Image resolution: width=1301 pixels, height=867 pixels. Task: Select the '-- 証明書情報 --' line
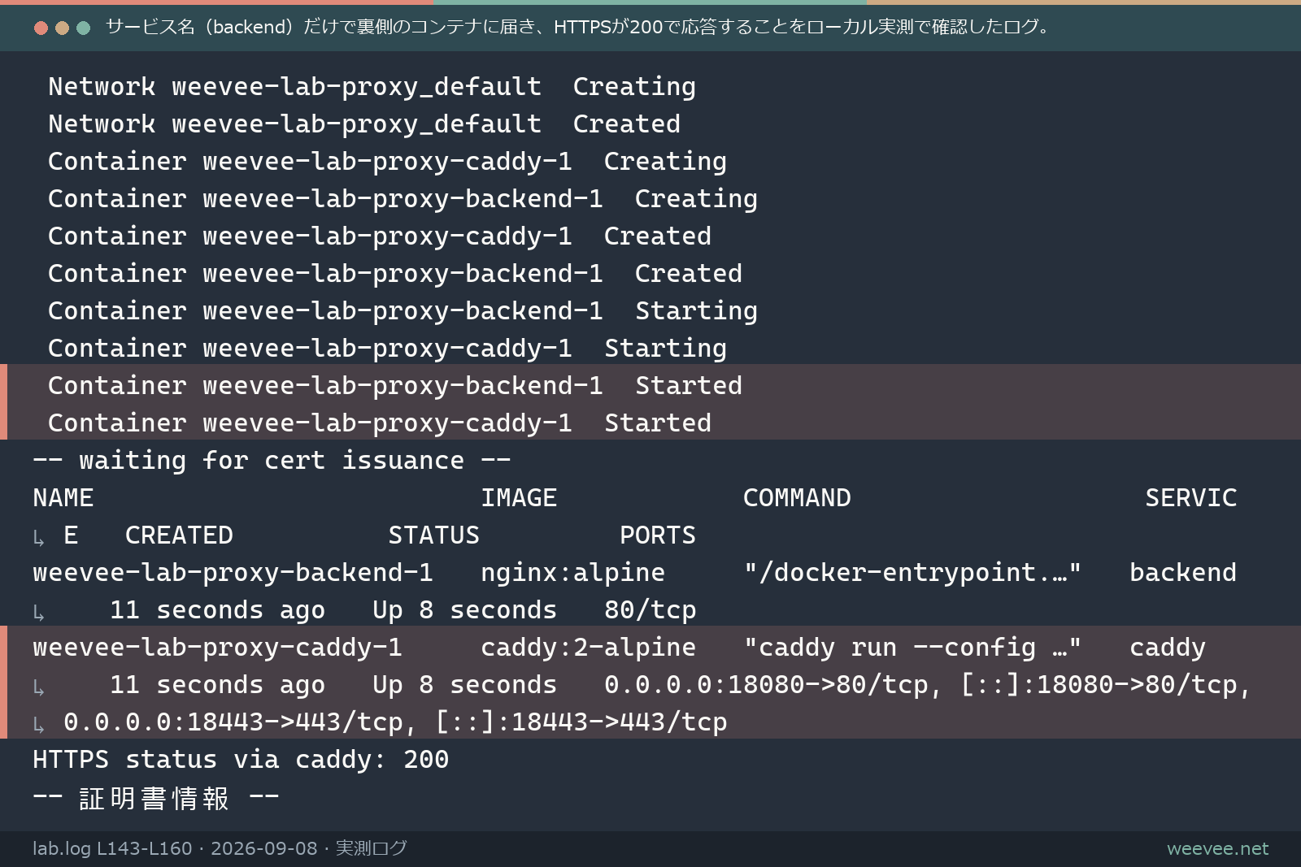pyautogui.click(x=156, y=798)
